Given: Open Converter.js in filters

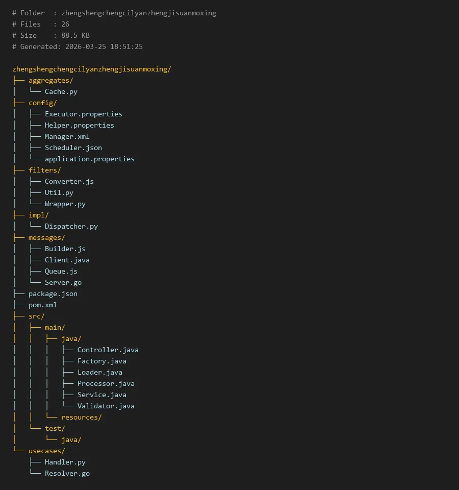Looking at the screenshot, I should click(69, 181).
